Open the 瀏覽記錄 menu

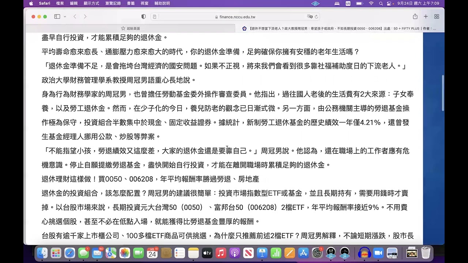click(113, 3)
